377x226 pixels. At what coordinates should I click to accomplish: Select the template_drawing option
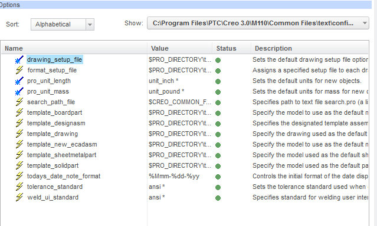point(53,134)
